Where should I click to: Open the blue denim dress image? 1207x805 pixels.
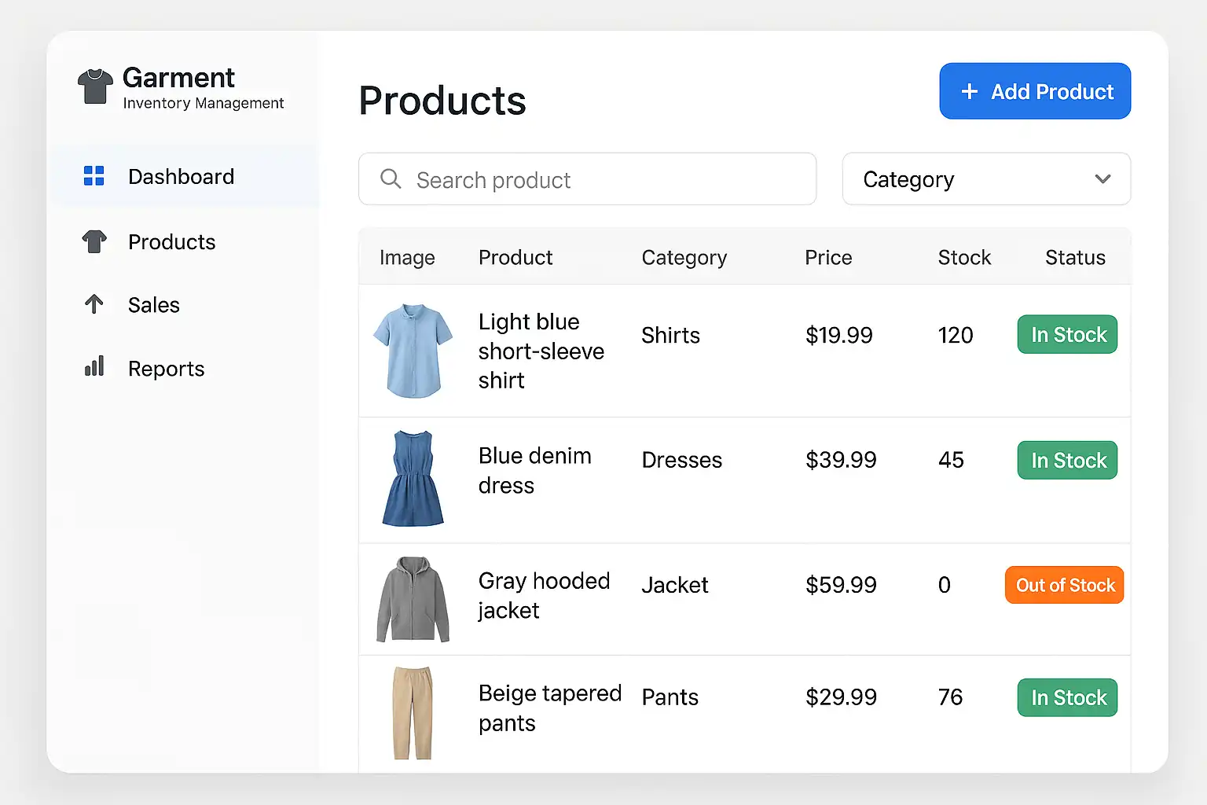pos(413,478)
